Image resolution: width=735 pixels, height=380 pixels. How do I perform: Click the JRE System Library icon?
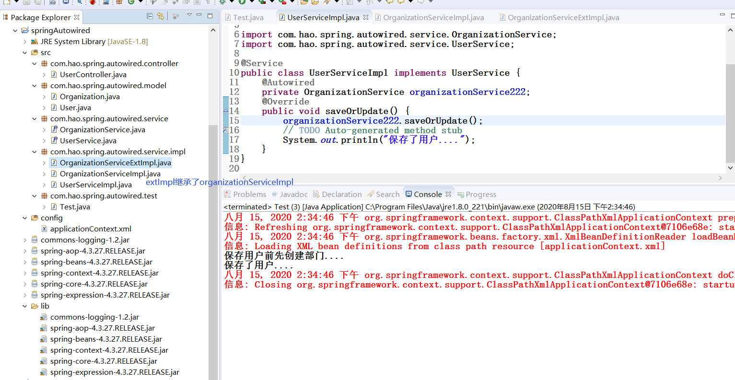(35, 42)
